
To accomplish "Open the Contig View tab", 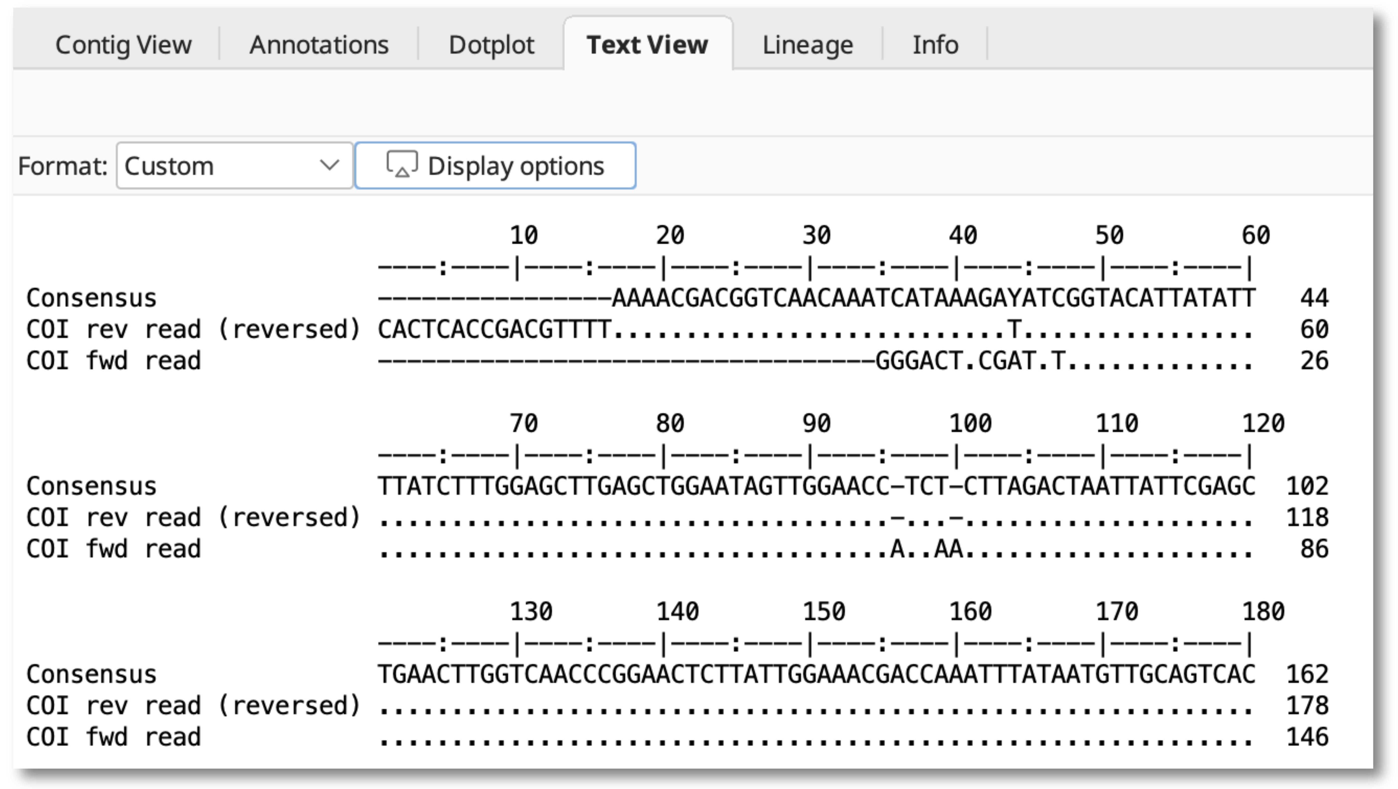I will (123, 44).
